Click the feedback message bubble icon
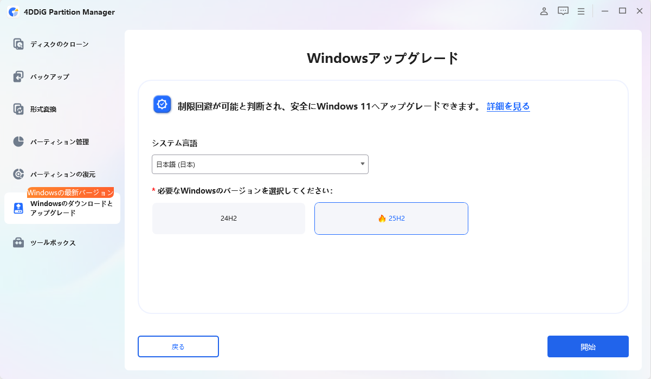The height and width of the screenshot is (379, 651). click(563, 11)
